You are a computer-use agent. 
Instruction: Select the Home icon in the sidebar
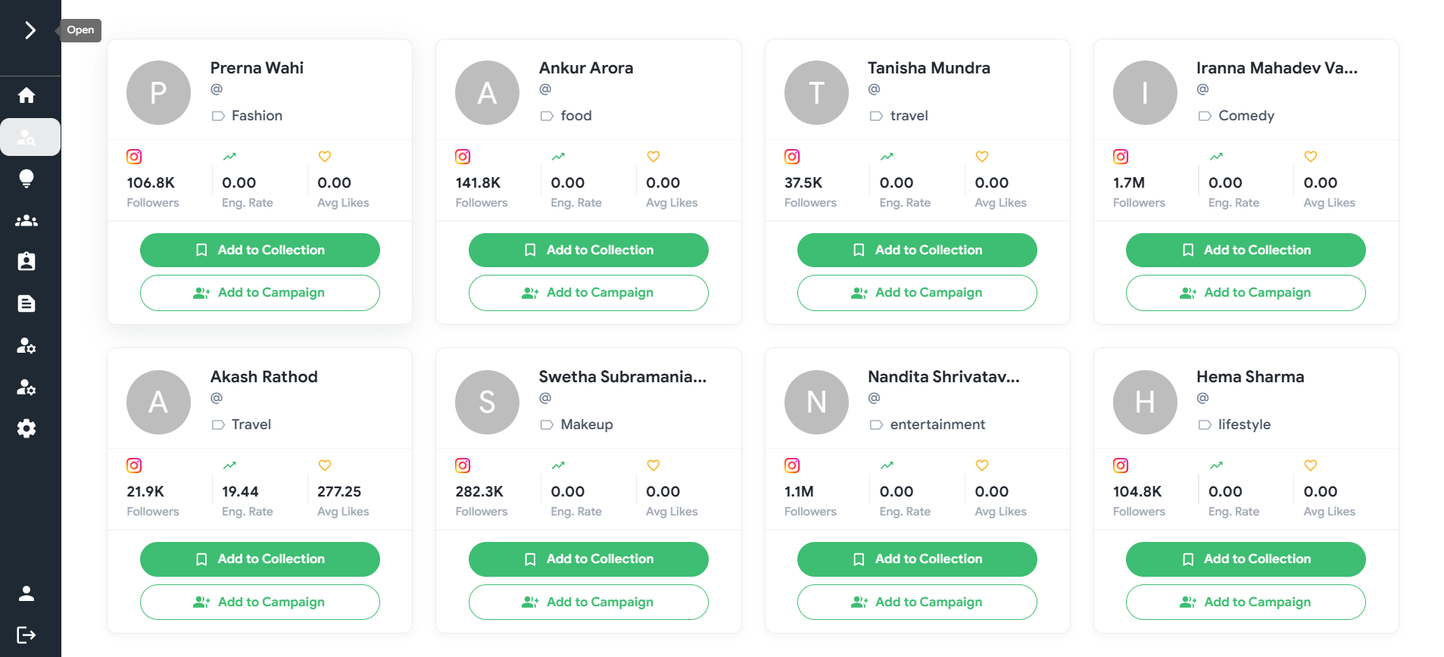click(27, 95)
